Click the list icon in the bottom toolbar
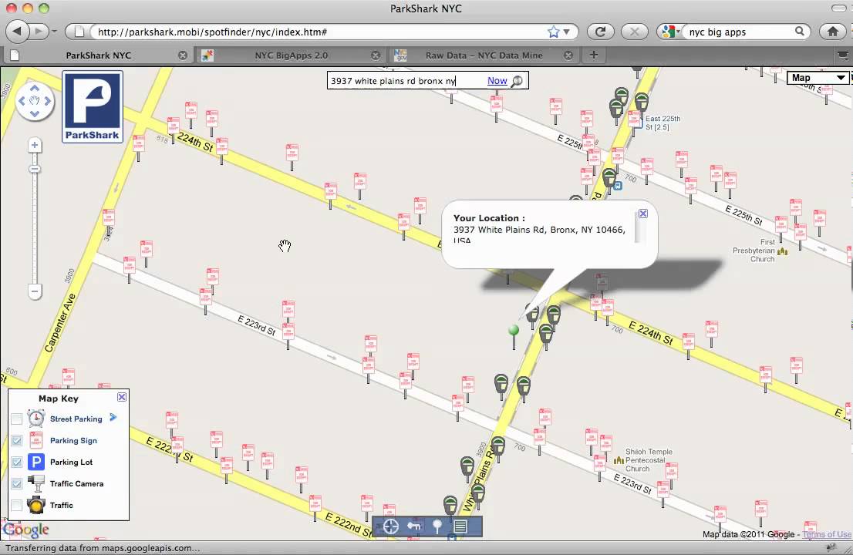This screenshot has height=555, width=853. [460, 526]
